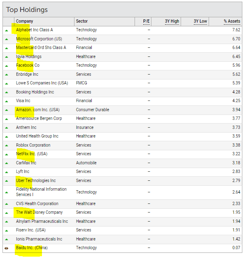Click the green up arrow beside Microsoft Corportion
The height and width of the screenshot is (257, 244).
tap(7, 39)
